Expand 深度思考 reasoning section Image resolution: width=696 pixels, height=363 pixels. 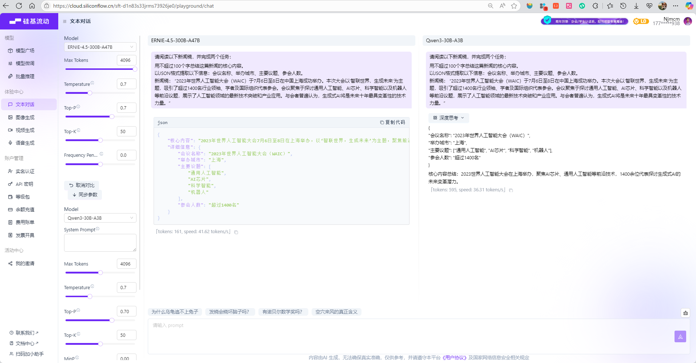(x=448, y=118)
